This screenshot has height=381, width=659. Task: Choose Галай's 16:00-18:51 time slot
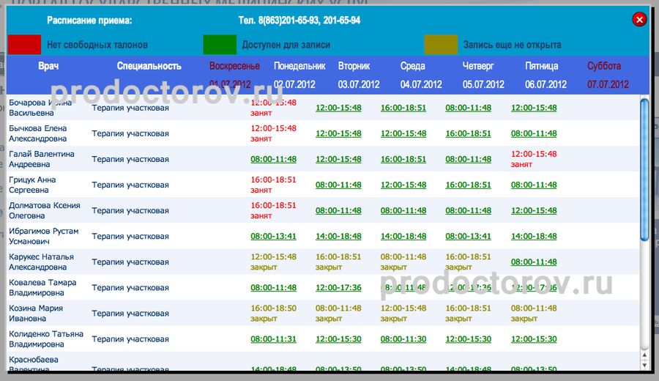[x=403, y=159]
